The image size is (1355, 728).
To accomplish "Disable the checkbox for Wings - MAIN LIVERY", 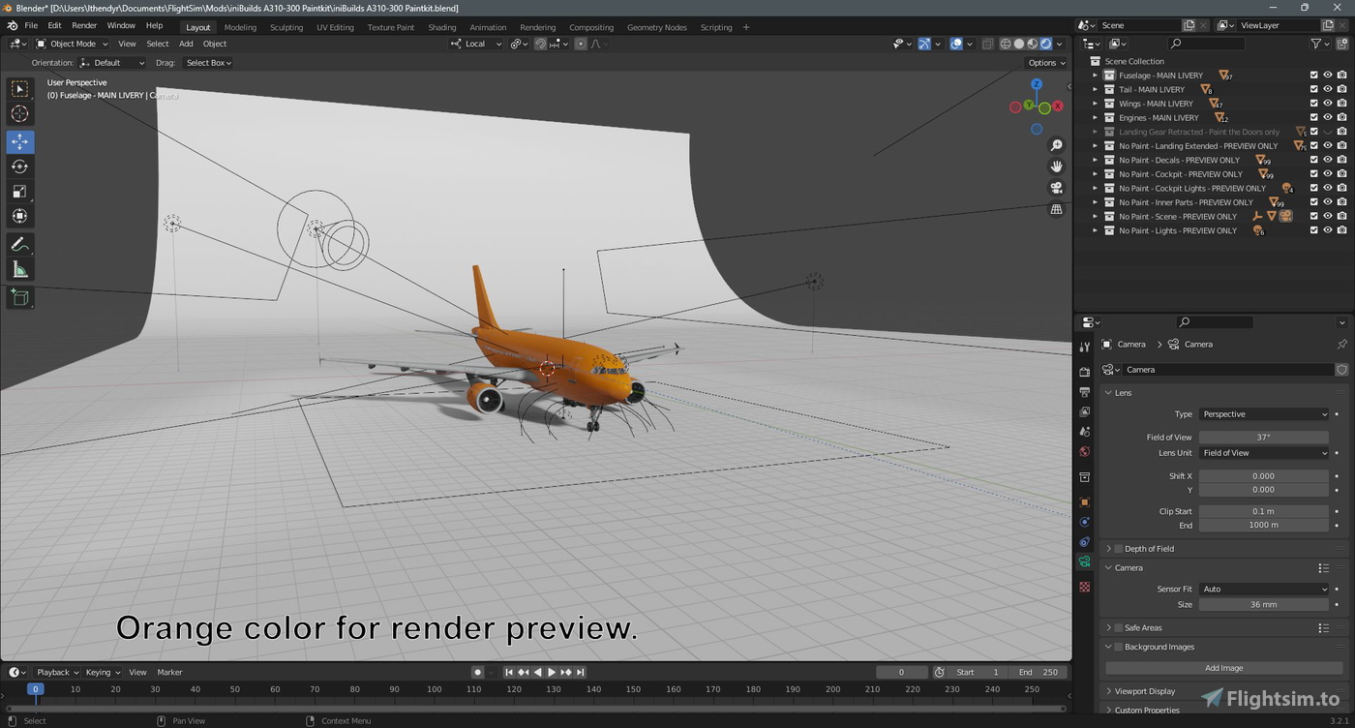I will [1313, 103].
